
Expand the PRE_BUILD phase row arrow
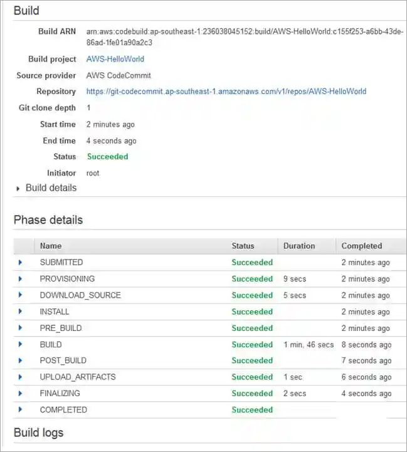pyautogui.click(x=21, y=328)
